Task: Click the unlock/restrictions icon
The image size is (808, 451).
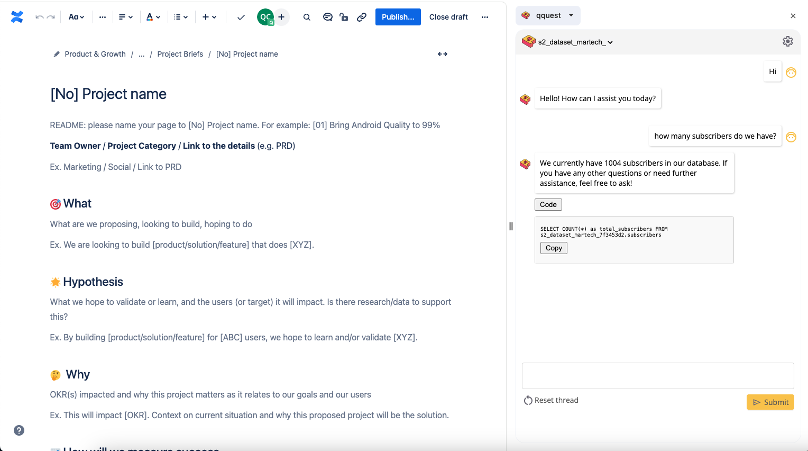Action: pos(344,17)
